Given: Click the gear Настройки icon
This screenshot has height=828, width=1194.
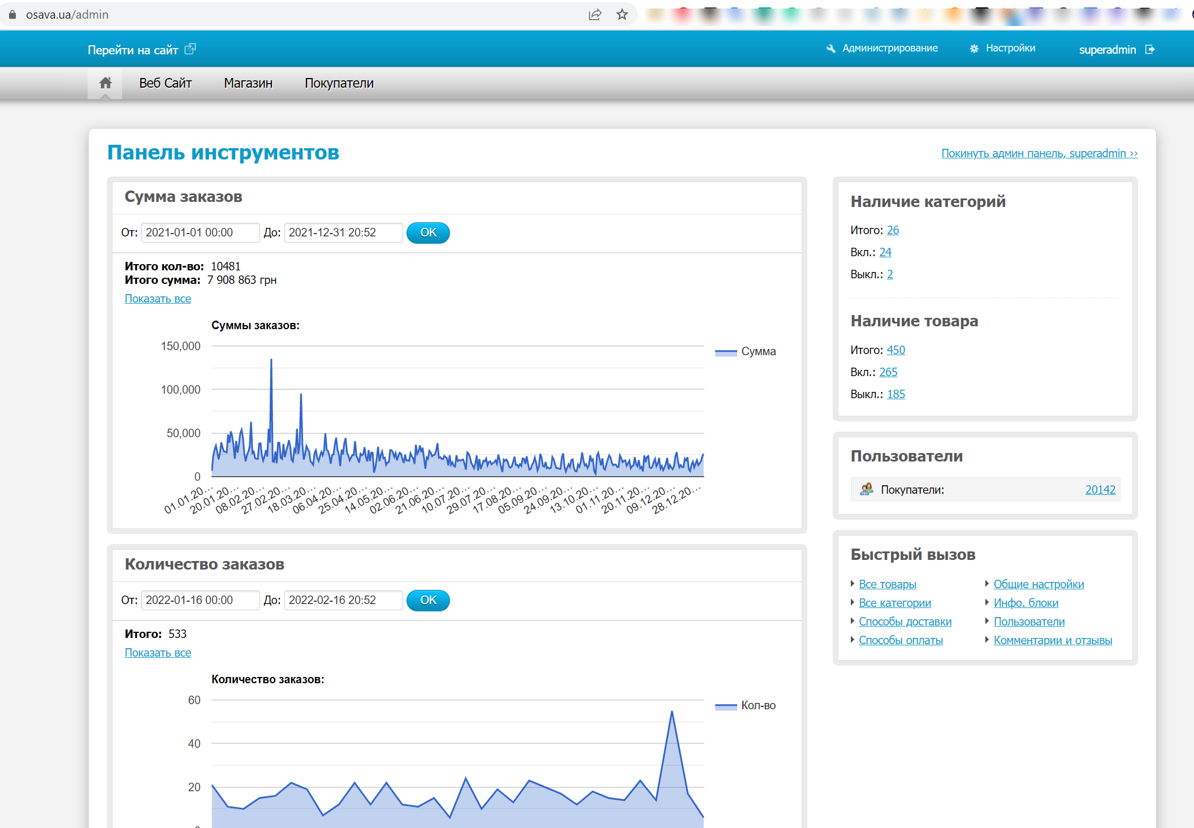Looking at the screenshot, I should click(x=974, y=49).
